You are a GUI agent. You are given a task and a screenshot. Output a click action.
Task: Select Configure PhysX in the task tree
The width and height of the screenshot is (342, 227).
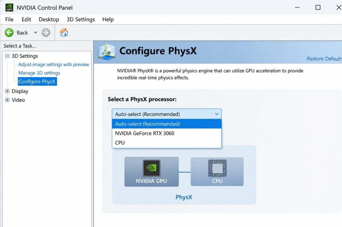37,81
